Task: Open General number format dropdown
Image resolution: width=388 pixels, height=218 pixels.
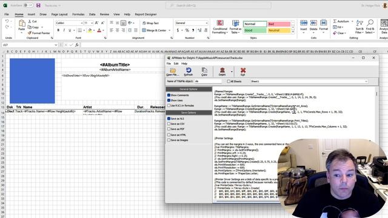Action: click(x=207, y=23)
